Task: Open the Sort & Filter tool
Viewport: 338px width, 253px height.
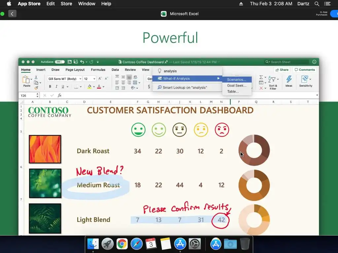Action: [273, 83]
